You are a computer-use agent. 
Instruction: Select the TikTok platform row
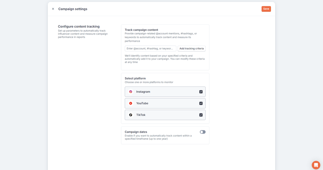pos(165,115)
